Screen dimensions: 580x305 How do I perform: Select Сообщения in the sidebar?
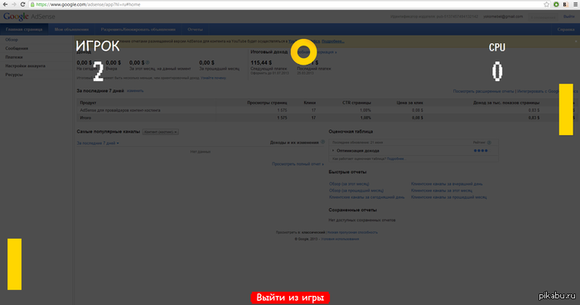click(17, 49)
